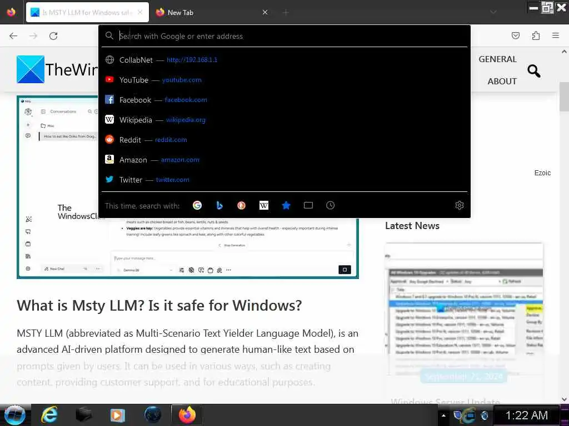Search this time with Google
Screen dimensions: 569x426
197,205
